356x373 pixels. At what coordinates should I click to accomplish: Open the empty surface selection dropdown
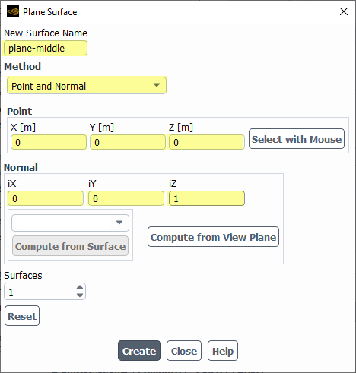(70, 223)
